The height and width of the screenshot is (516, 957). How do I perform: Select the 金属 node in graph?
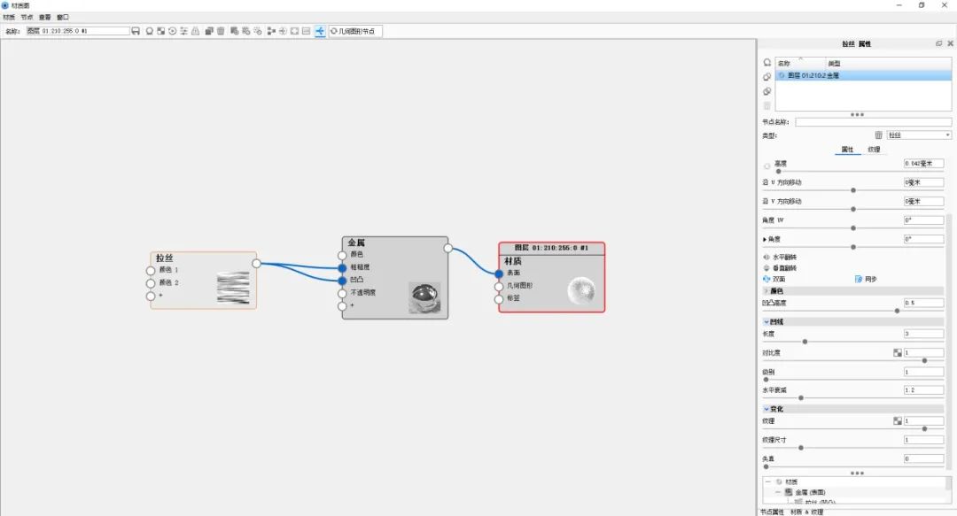coord(395,278)
